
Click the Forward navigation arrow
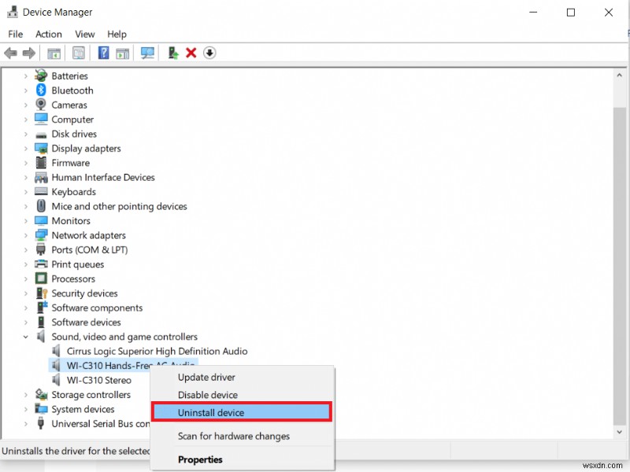coord(29,53)
